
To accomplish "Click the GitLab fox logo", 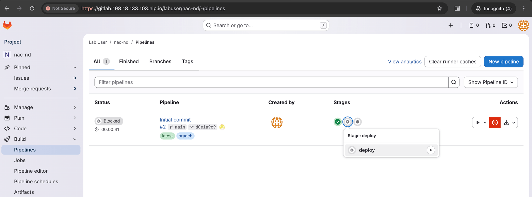I will pyautogui.click(x=7, y=25).
